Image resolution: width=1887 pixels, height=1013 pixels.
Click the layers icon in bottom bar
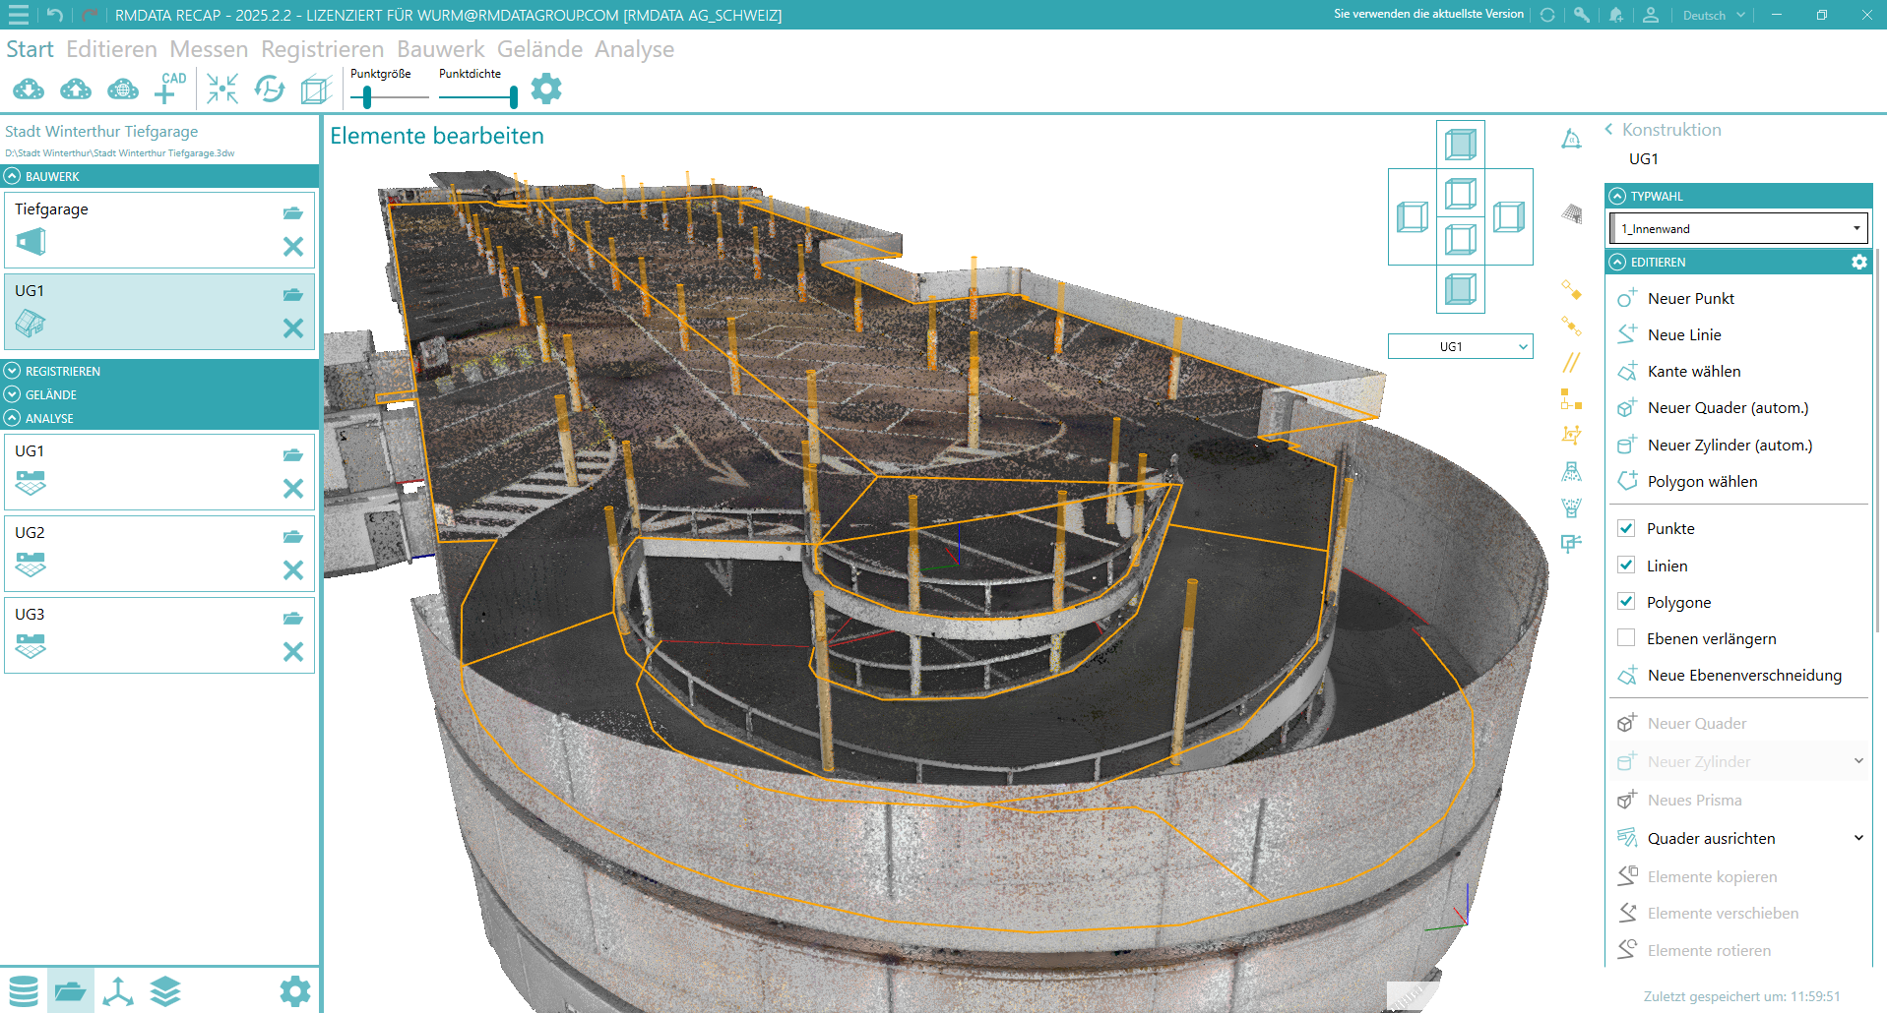(x=165, y=990)
